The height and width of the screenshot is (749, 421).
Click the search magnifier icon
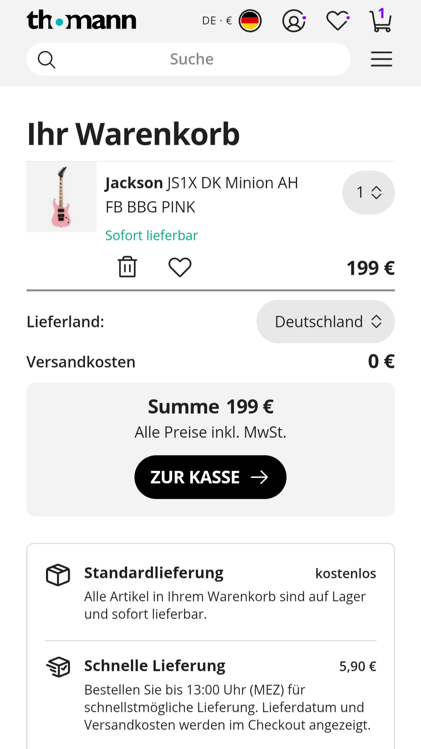point(46,59)
